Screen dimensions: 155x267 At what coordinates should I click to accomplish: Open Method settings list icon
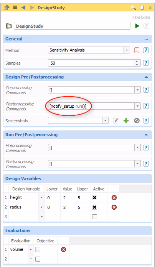pos(137,50)
